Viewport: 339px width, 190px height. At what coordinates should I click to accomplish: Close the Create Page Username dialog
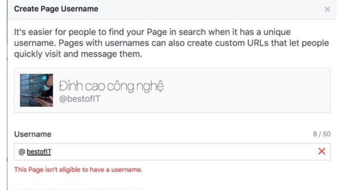[327, 10]
